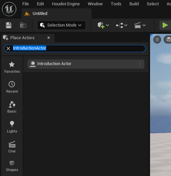Open the Content Browser search folder icon
Screen dimensions: 171x176
coord(23,25)
